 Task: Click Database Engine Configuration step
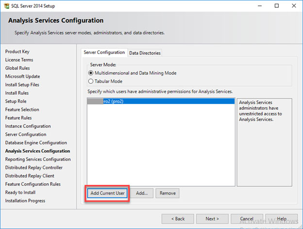pos(36,143)
